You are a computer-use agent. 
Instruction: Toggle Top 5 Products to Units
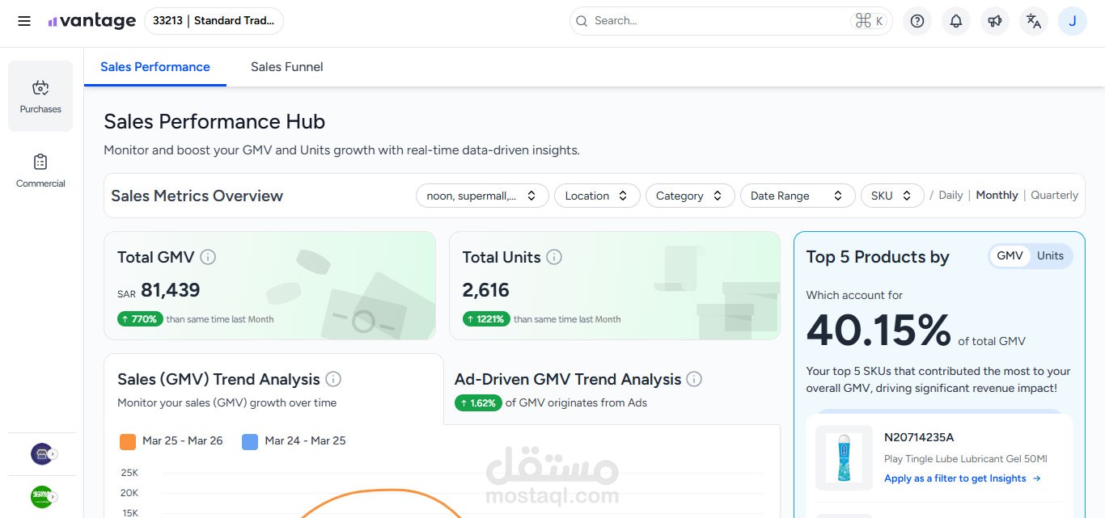tap(1050, 256)
